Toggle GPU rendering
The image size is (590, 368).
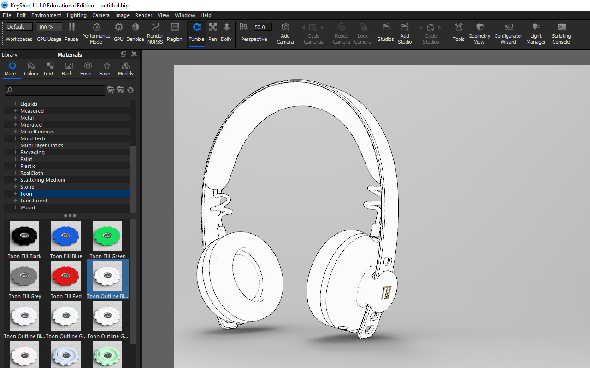118,33
